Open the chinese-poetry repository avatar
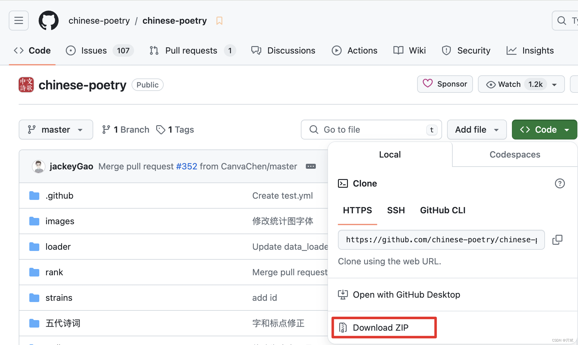This screenshot has height=345, width=578. (26, 85)
